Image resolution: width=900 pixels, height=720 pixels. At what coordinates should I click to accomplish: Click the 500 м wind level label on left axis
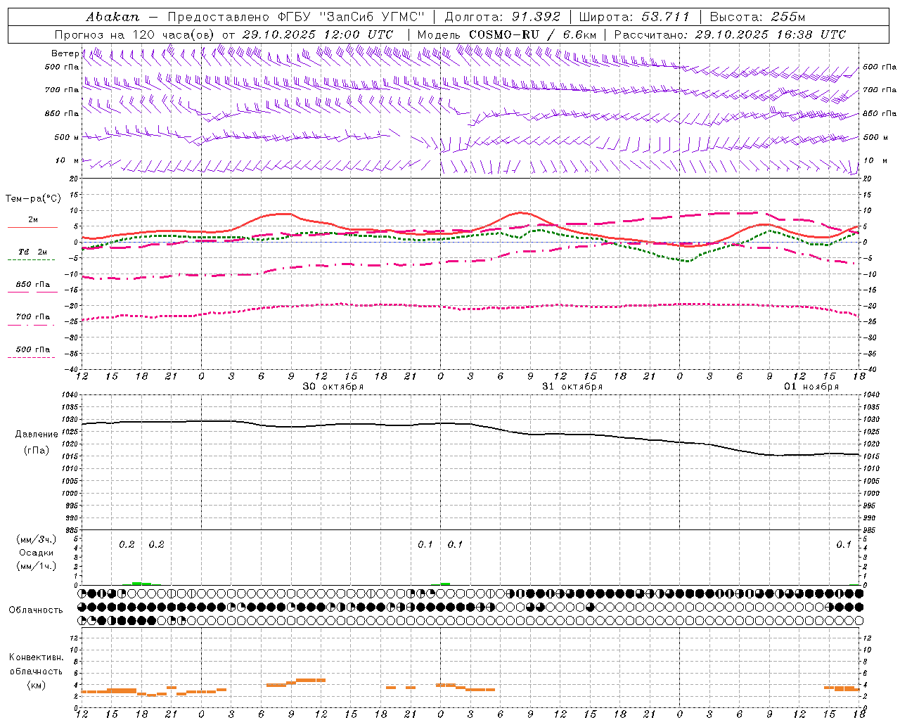(x=66, y=138)
